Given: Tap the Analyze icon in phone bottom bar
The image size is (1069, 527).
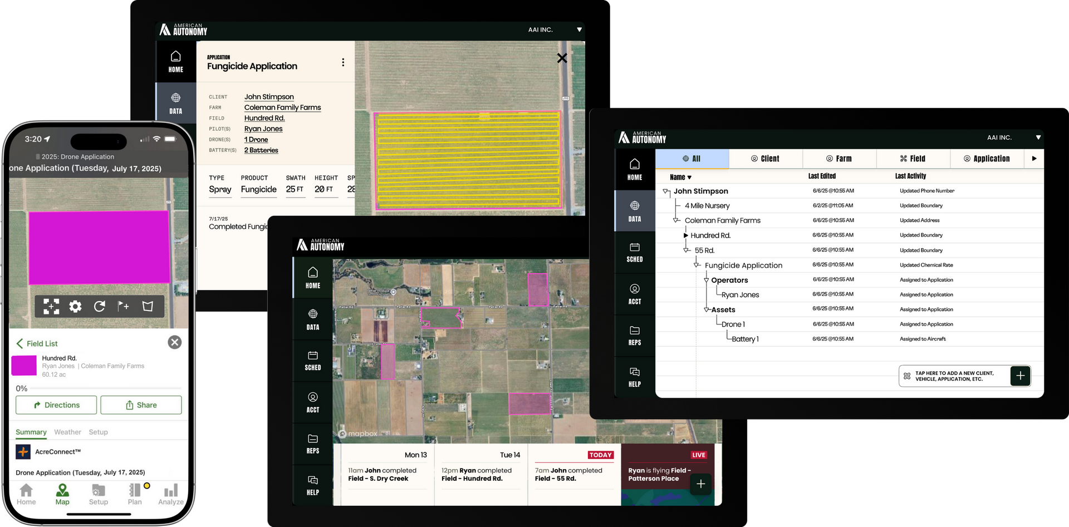Looking at the screenshot, I should (170, 494).
